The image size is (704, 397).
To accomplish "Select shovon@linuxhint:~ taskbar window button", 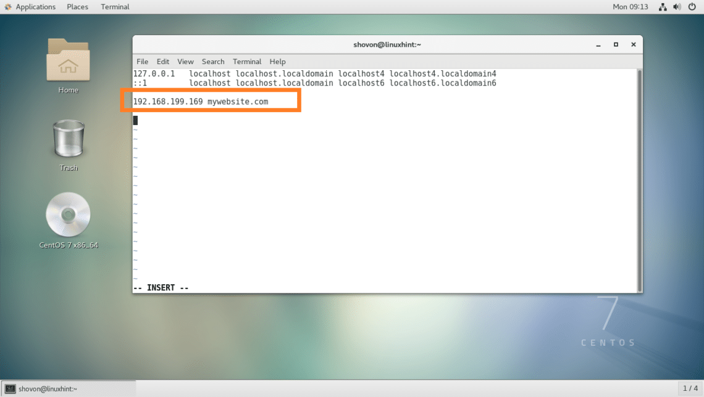I will 69,388.
